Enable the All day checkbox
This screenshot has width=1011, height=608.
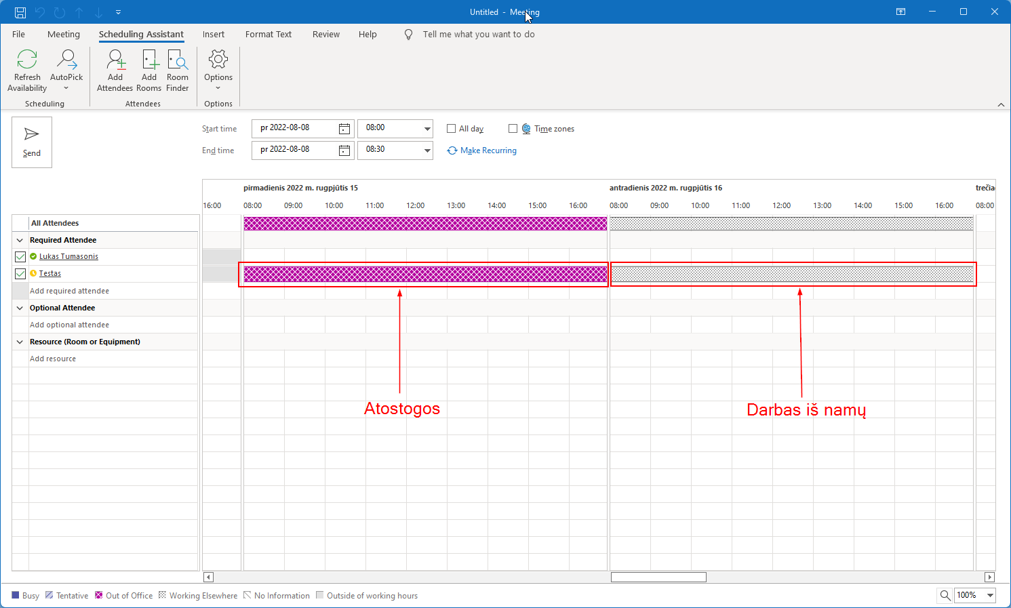(x=452, y=129)
